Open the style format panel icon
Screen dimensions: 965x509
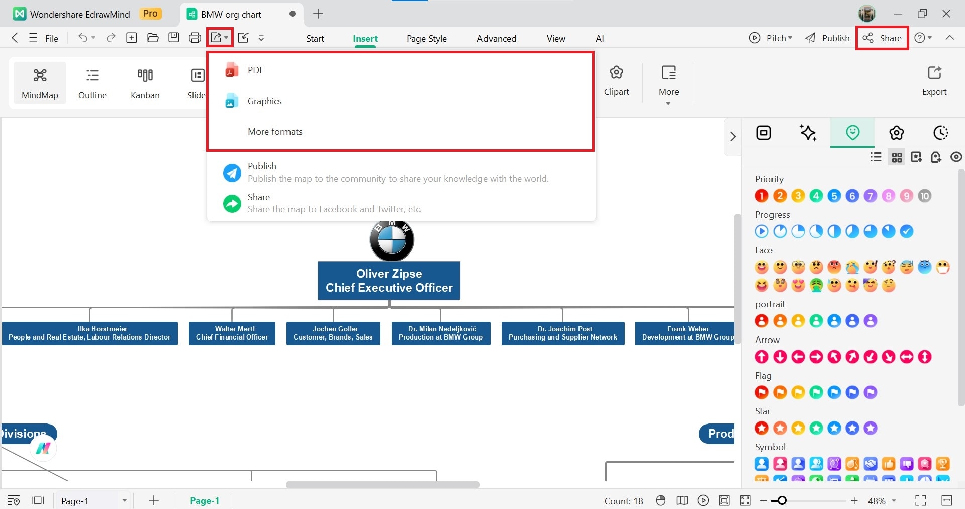pyautogui.click(x=764, y=133)
